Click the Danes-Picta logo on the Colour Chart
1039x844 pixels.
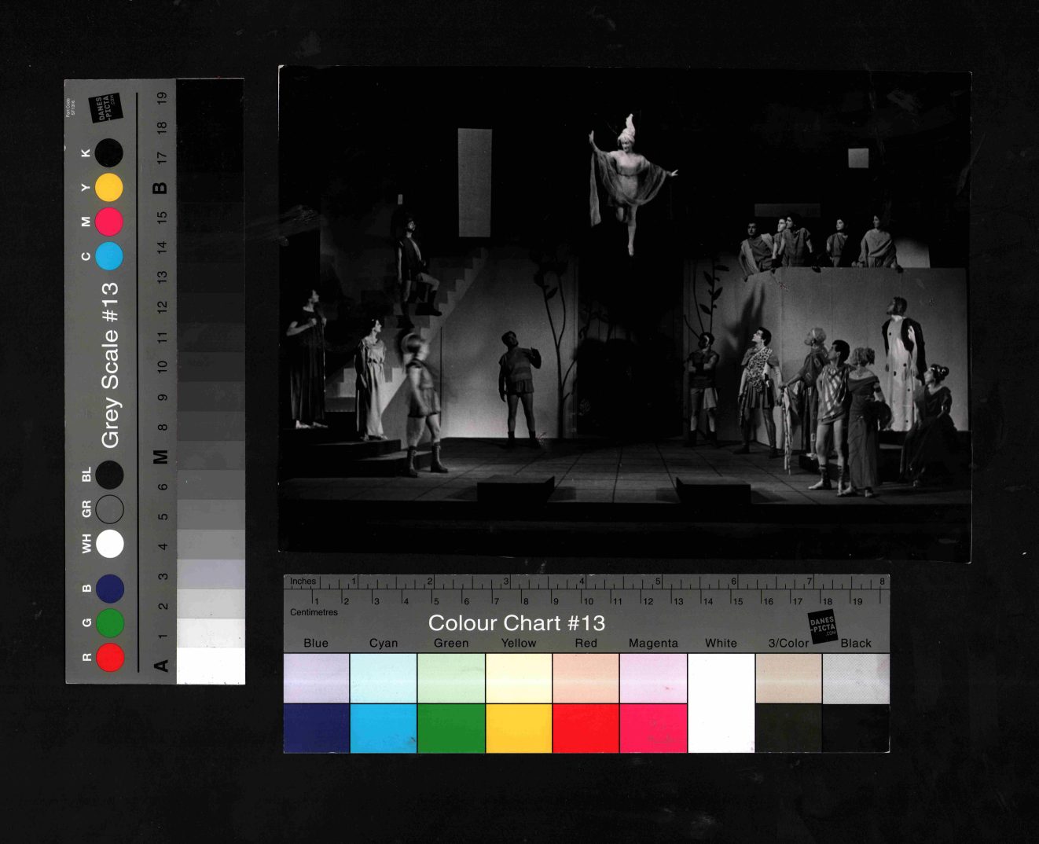tap(823, 626)
